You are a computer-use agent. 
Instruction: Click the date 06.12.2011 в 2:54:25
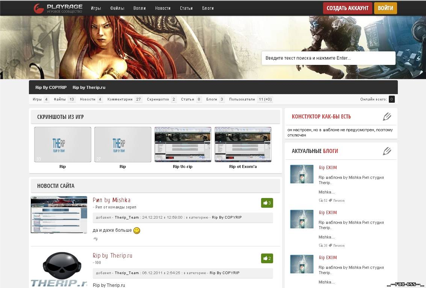(161, 273)
